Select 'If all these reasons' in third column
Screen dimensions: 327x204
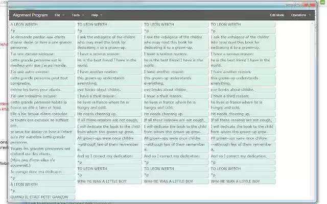click(x=176, y=120)
